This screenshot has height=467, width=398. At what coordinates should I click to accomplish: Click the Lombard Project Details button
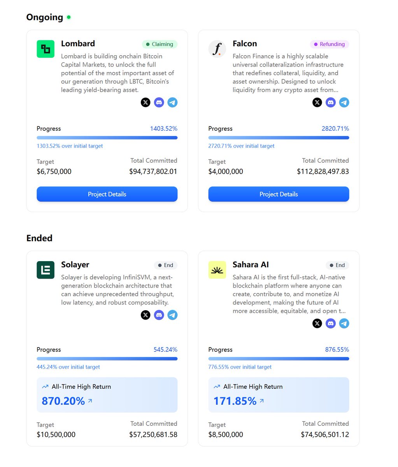tap(107, 194)
